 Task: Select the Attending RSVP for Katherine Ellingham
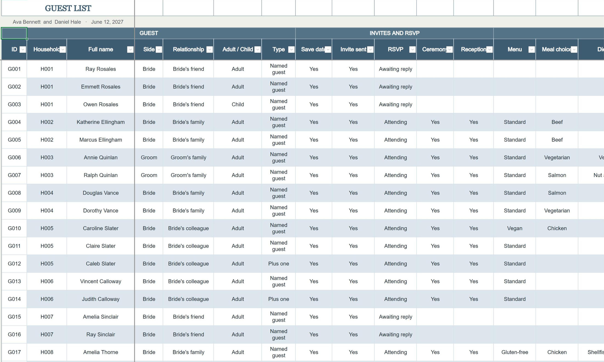396,122
